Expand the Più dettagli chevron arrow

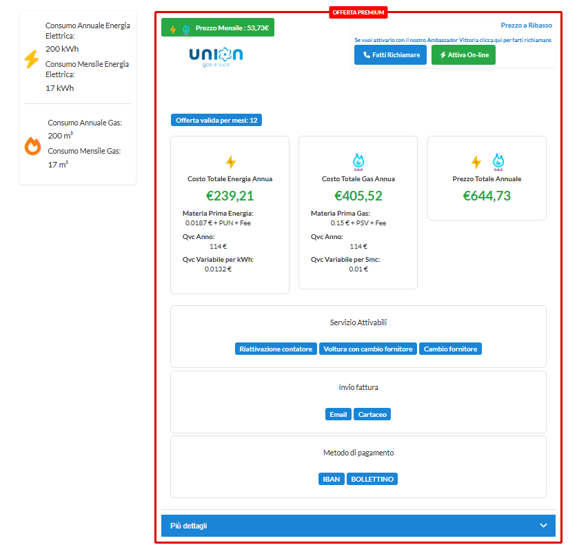coord(543,525)
